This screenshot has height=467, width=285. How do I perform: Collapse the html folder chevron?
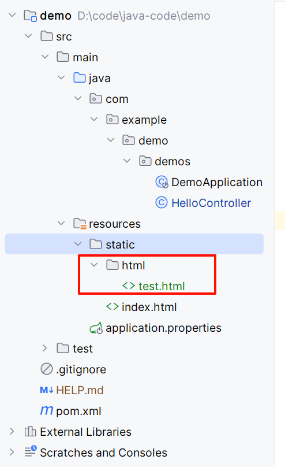(94, 265)
